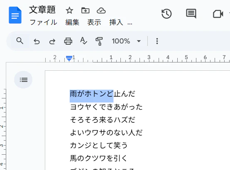The image size is (230, 170).
Task: Click the line よいウワサのない人だ
Action: click(106, 132)
